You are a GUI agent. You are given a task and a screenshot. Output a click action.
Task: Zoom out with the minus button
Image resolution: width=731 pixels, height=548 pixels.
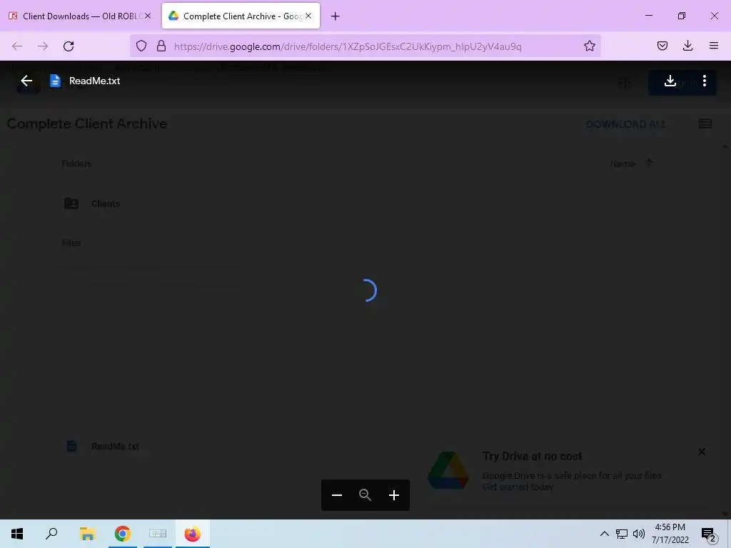[x=337, y=495]
